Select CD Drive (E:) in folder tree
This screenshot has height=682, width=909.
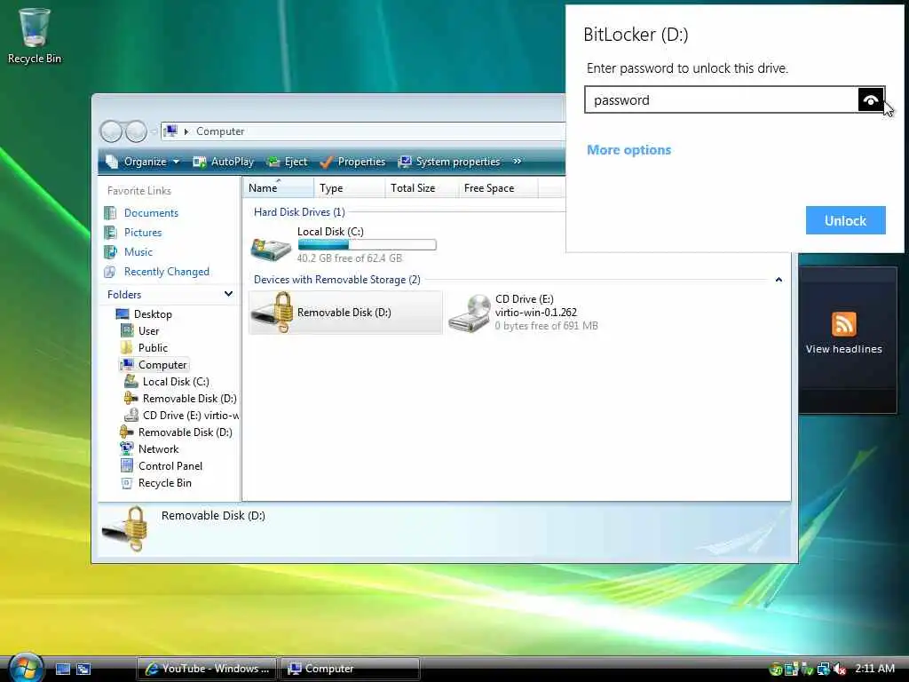coord(191,416)
